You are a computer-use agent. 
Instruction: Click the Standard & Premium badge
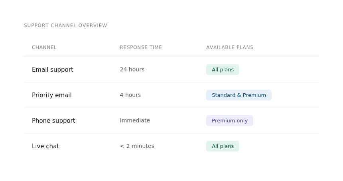tap(239, 95)
